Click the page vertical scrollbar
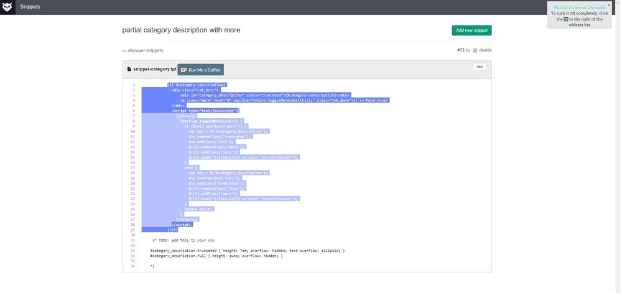 (x=618, y=146)
